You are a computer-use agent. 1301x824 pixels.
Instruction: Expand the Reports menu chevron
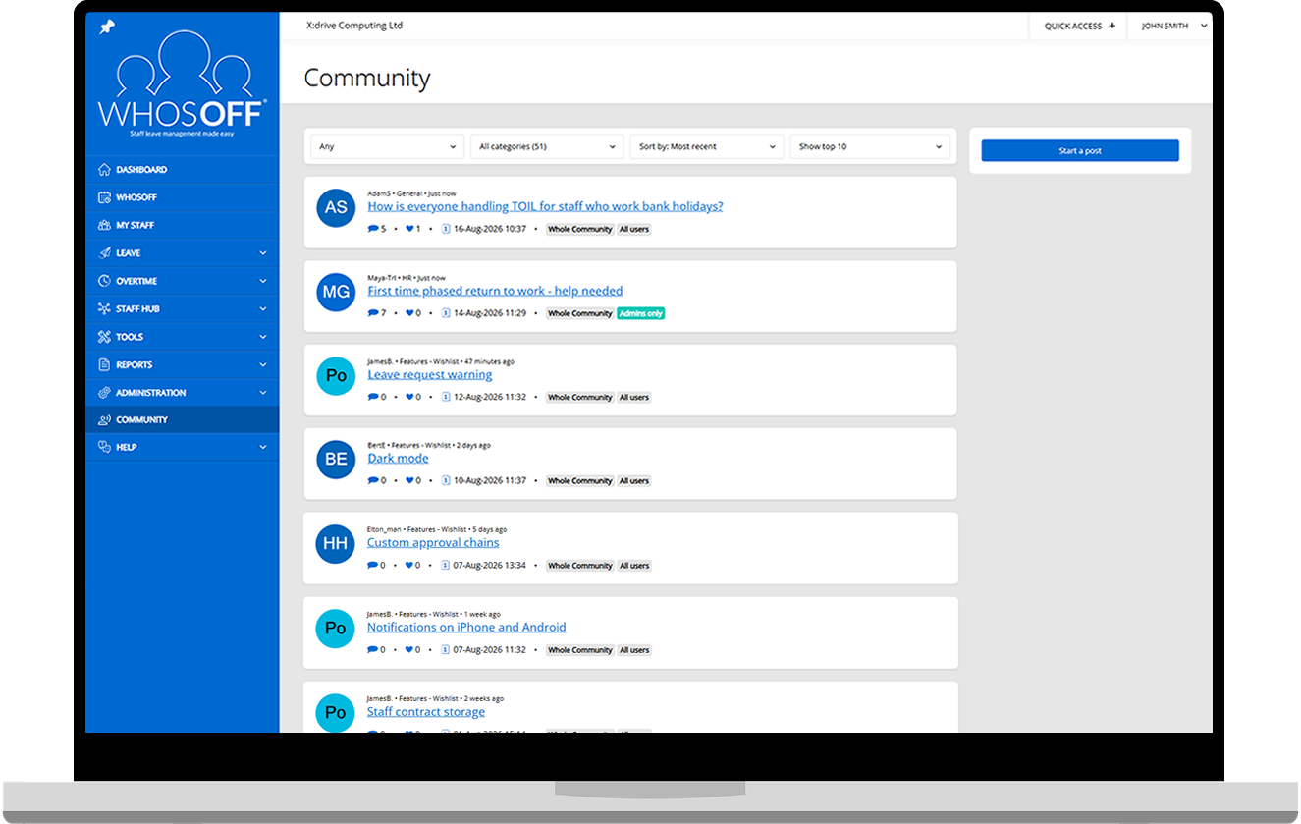[263, 364]
